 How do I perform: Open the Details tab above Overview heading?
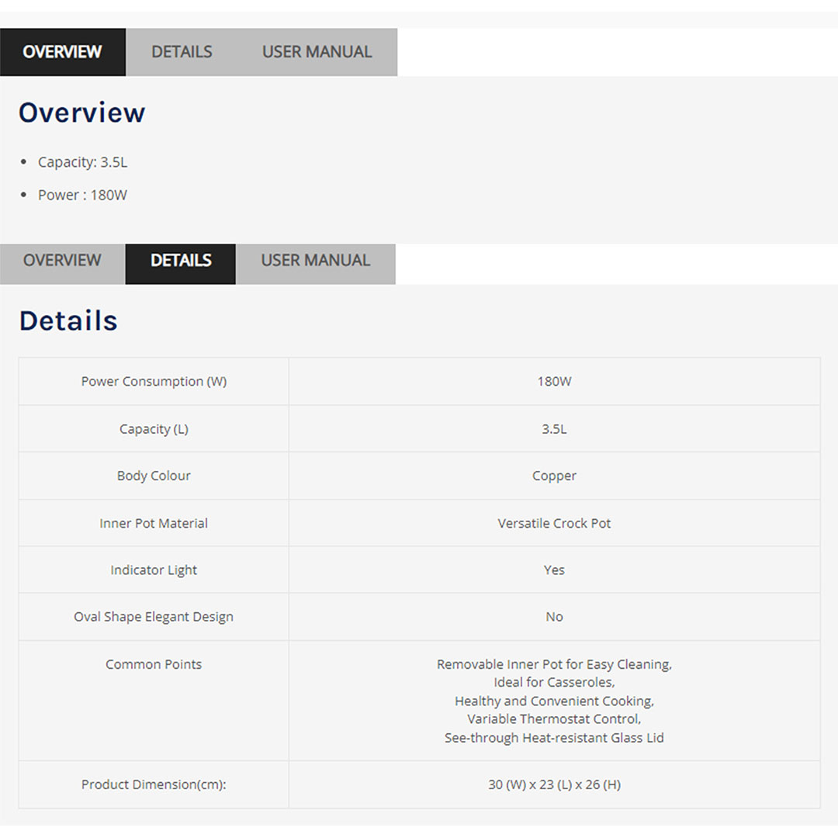tap(182, 52)
